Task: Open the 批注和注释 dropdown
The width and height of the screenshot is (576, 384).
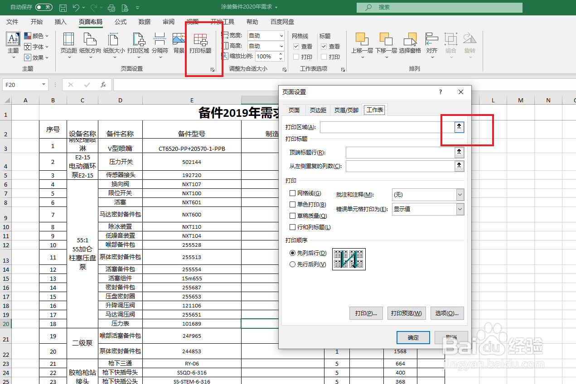Action: coord(460,194)
